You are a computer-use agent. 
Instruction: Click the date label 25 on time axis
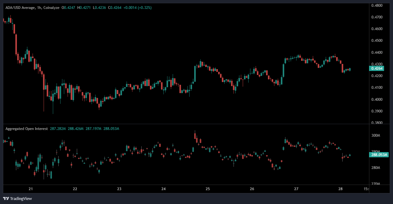[x=208, y=189]
